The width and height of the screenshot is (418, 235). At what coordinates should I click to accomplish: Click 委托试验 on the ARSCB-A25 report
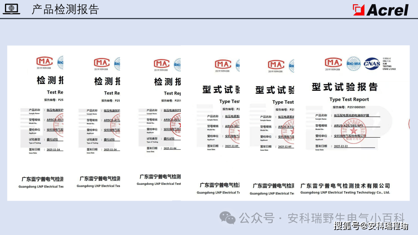click(169, 139)
